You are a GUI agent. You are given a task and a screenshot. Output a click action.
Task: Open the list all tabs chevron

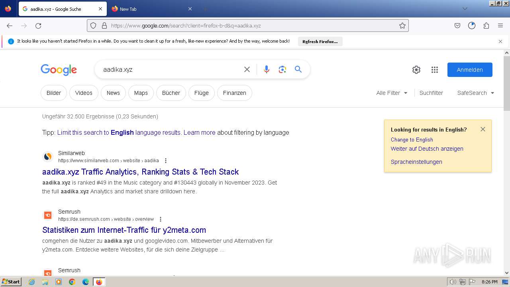click(x=465, y=9)
